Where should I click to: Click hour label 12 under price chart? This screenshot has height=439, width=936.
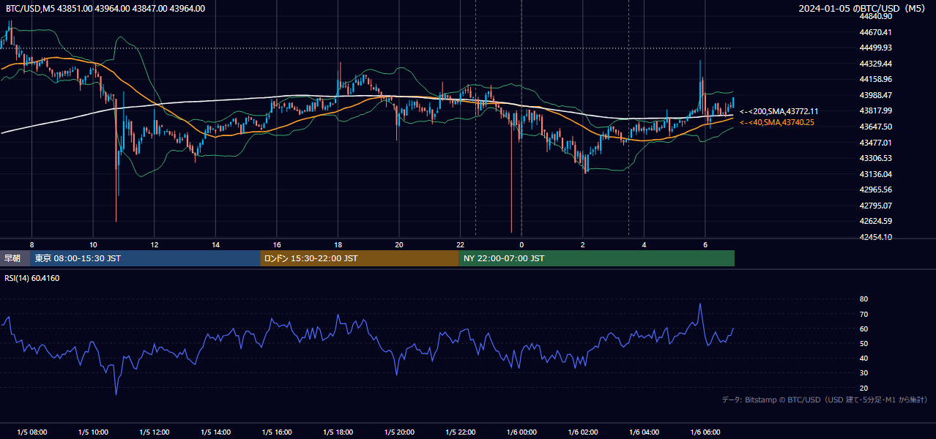(155, 244)
